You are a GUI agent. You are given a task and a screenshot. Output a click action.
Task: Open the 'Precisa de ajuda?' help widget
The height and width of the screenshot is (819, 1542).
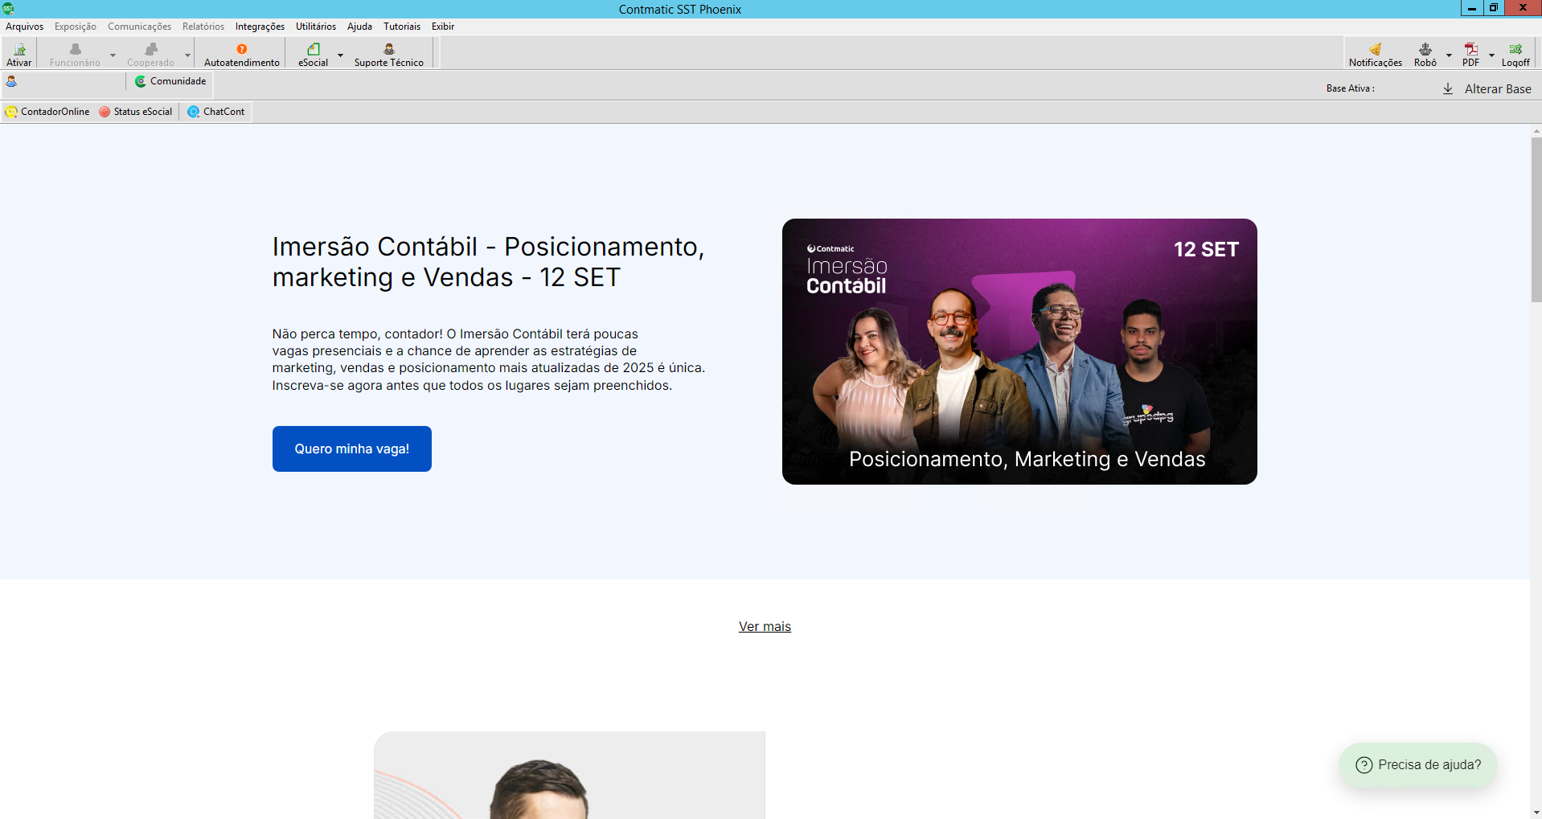click(x=1418, y=764)
